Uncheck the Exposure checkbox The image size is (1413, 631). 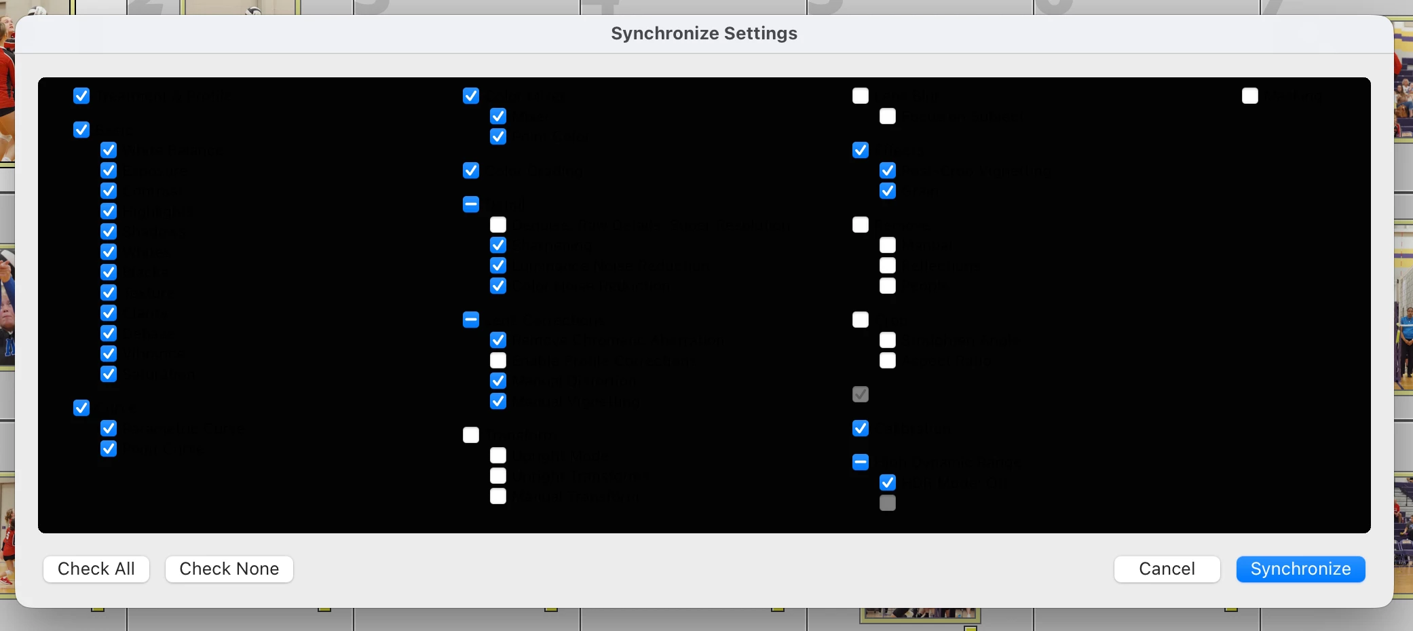(x=109, y=170)
